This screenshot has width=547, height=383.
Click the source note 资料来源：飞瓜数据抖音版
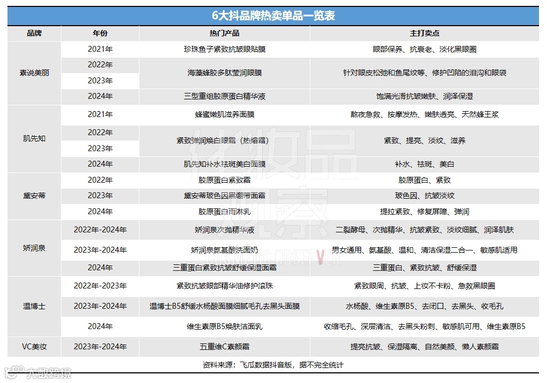point(247,365)
